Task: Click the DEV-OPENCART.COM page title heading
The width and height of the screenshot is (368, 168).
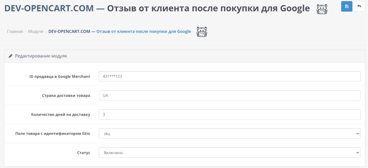Action: [157, 9]
